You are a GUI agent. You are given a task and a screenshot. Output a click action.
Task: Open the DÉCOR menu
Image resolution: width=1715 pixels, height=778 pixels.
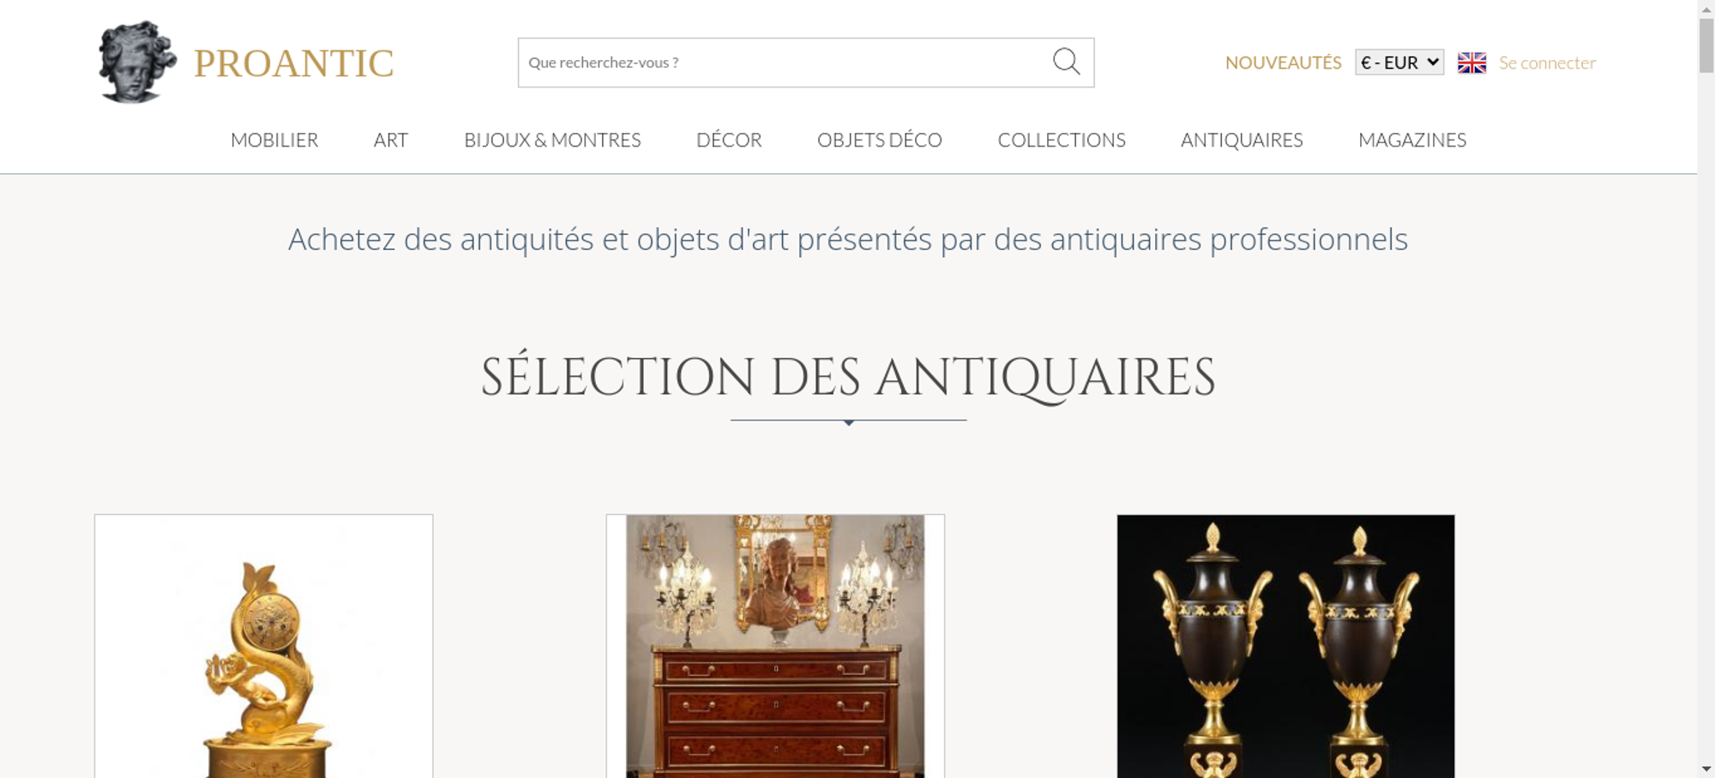point(729,140)
